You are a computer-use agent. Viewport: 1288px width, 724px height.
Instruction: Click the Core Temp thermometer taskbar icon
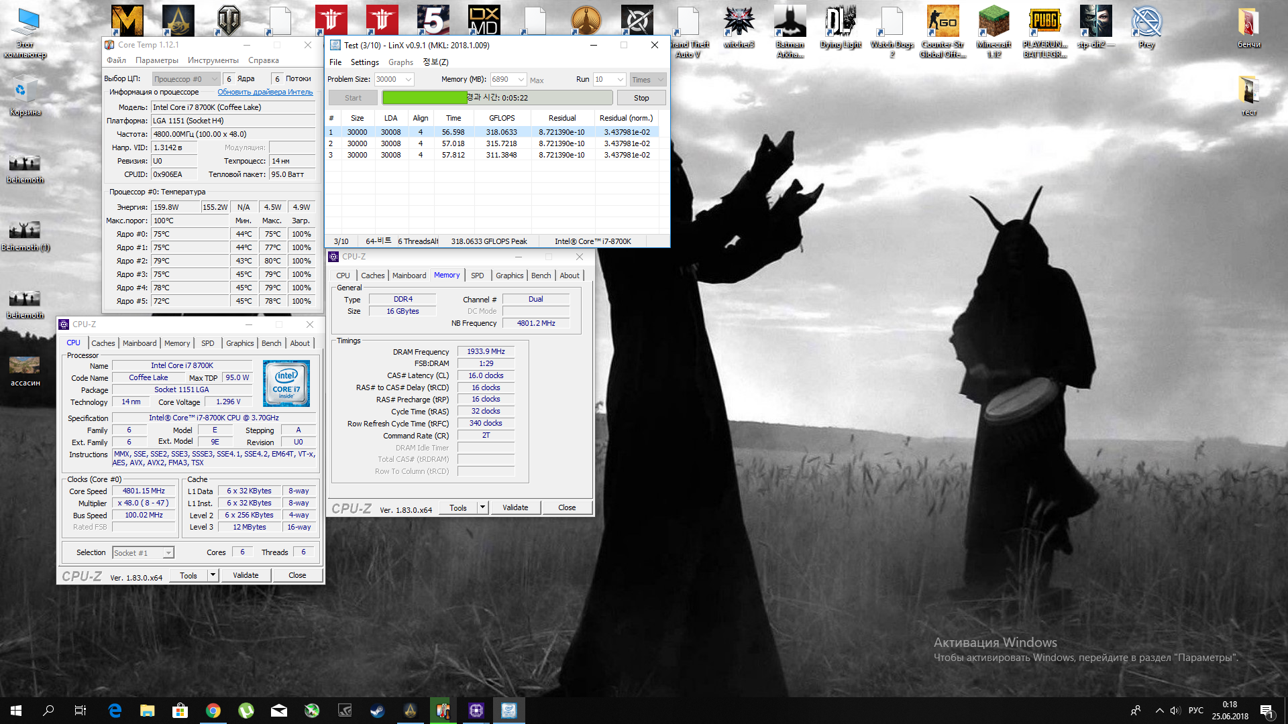tap(443, 711)
